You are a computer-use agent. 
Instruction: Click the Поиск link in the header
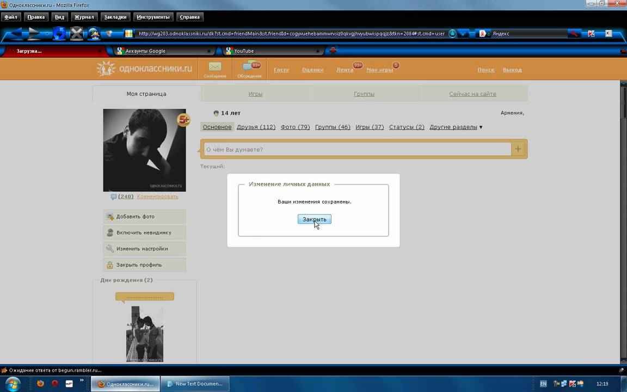[x=486, y=70]
